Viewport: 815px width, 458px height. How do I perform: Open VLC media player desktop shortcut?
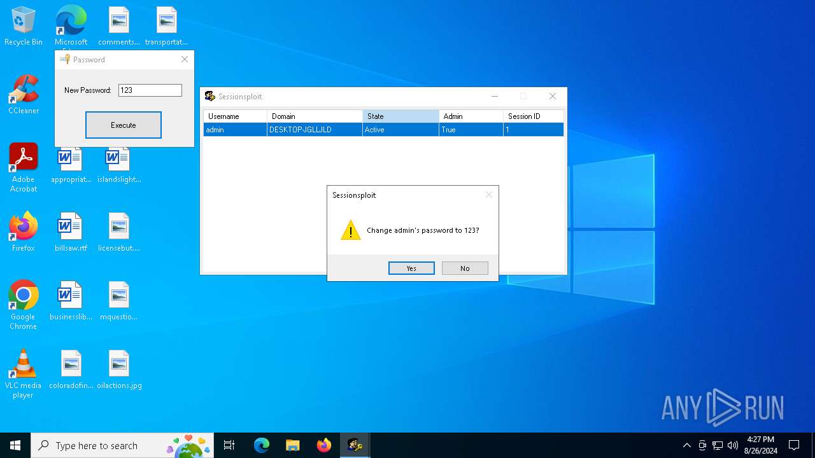pos(24,374)
